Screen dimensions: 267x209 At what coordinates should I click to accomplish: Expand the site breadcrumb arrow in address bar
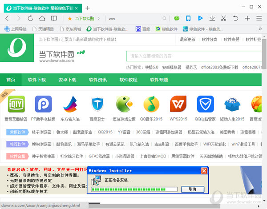[99, 19]
